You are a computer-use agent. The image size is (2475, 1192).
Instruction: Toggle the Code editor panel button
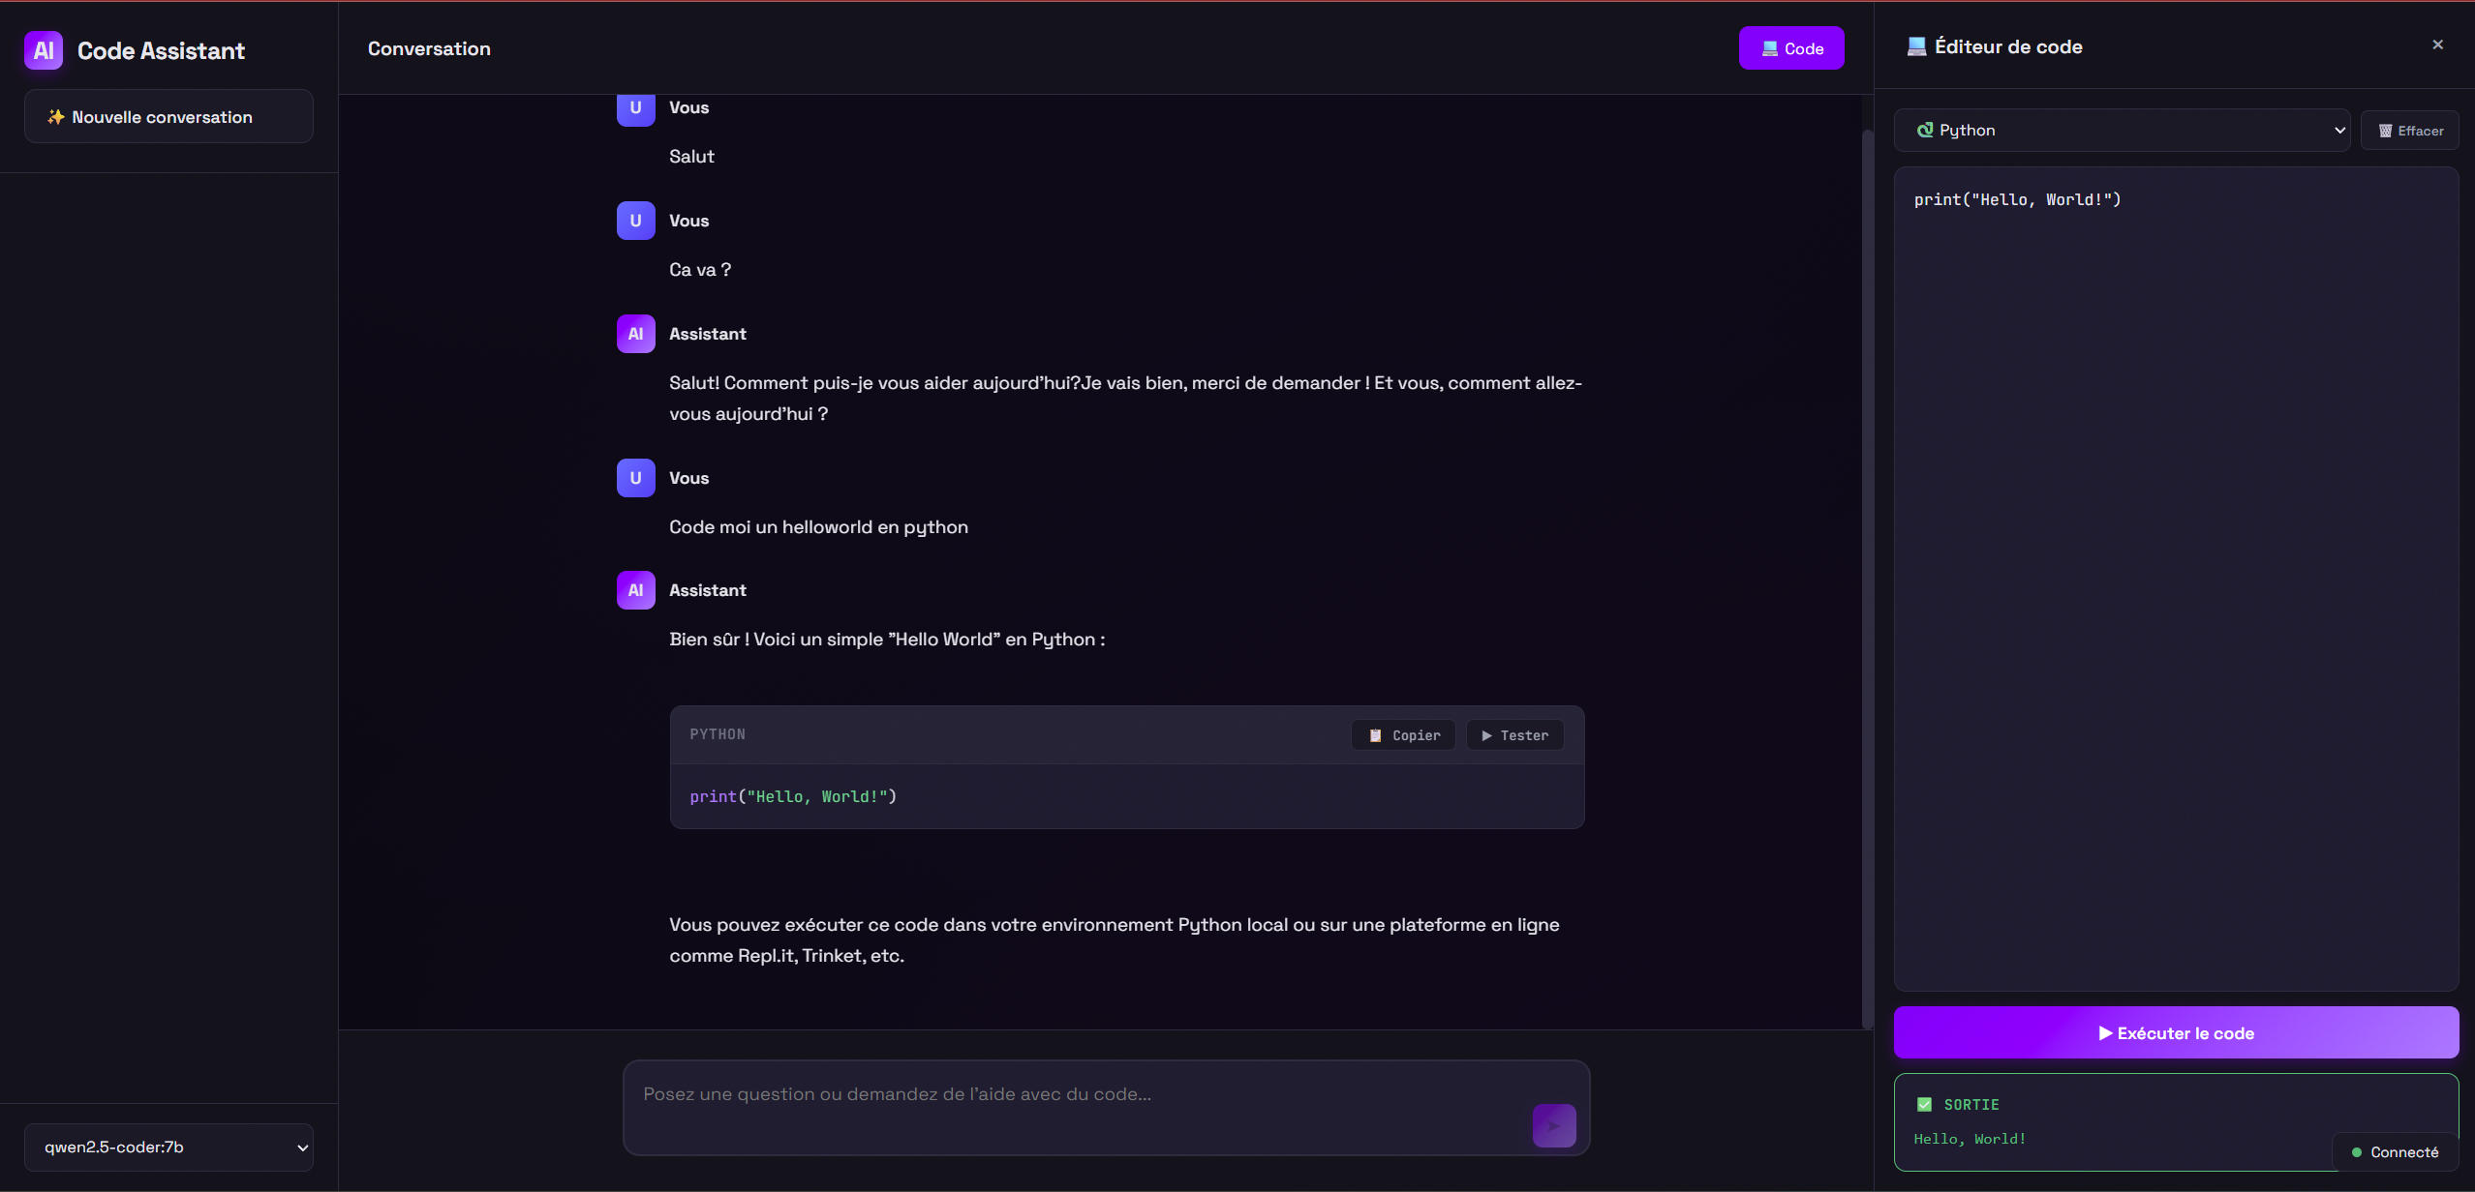[x=1790, y=48]
